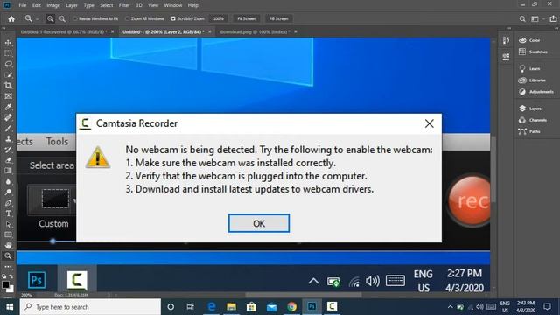Open the Learn panel
The image size is (560, 315).
coord(529,68)
